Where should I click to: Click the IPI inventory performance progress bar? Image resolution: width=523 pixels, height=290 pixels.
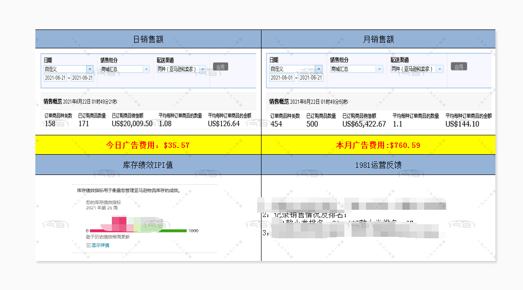(138, 231)
